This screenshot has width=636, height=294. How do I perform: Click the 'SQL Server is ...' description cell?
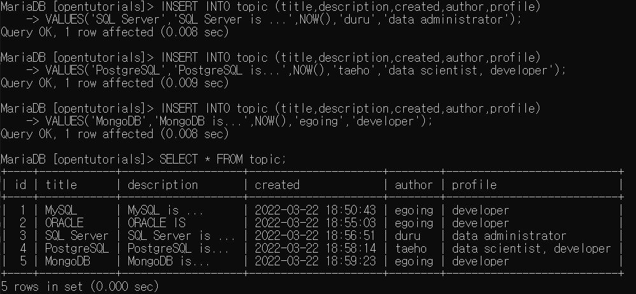click(181, 236)
